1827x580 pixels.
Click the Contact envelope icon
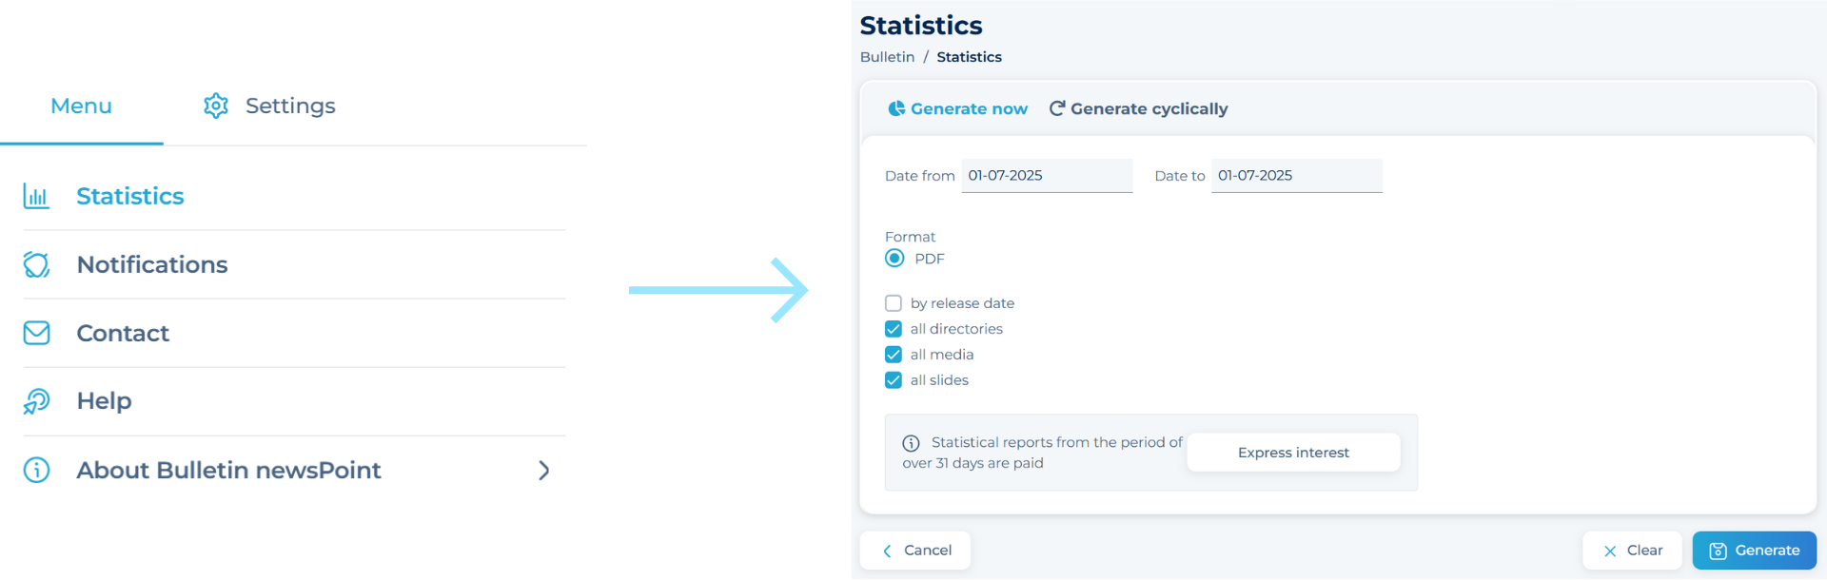(x=36, y=333)
